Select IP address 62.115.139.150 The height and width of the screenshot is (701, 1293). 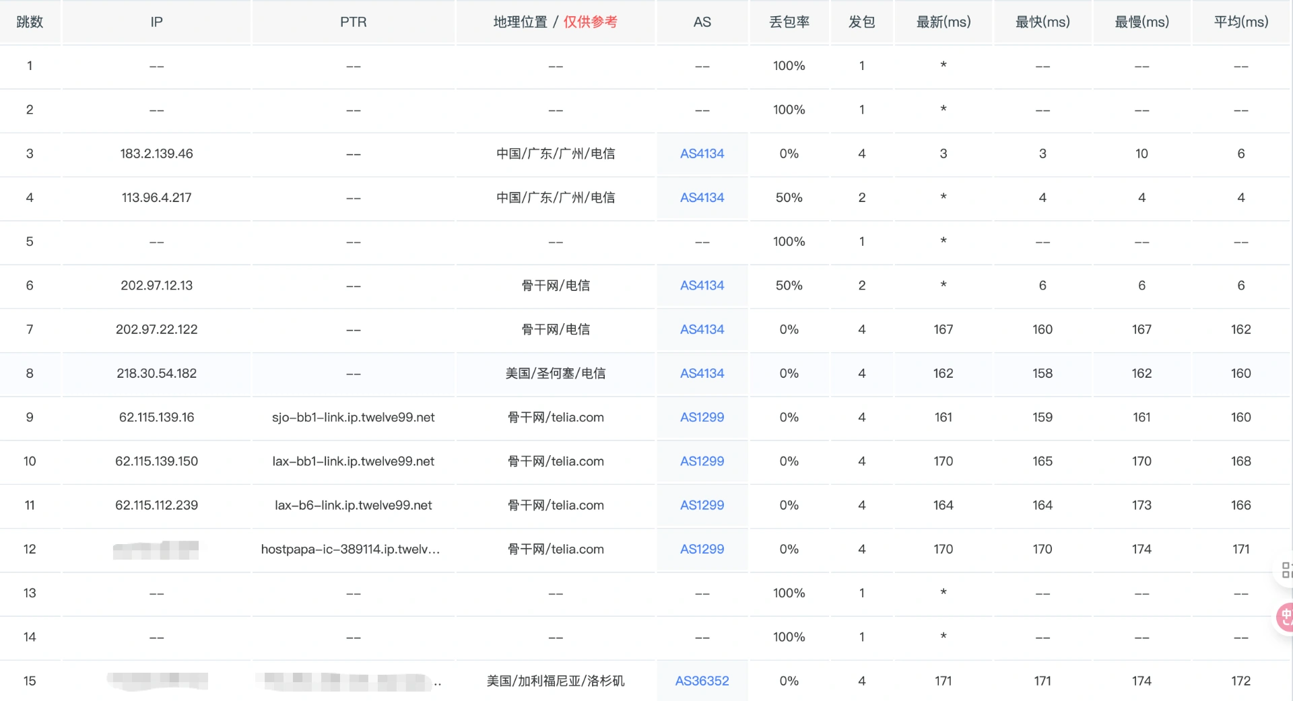point(156,461)
